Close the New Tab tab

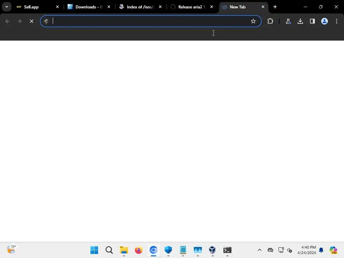(263, 7)
